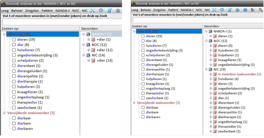This screenshot has height=138, width=264.
Task: Select 'ongediertebestrijding (2)' under NIC in right window
Action: click(x=236, y=89)
